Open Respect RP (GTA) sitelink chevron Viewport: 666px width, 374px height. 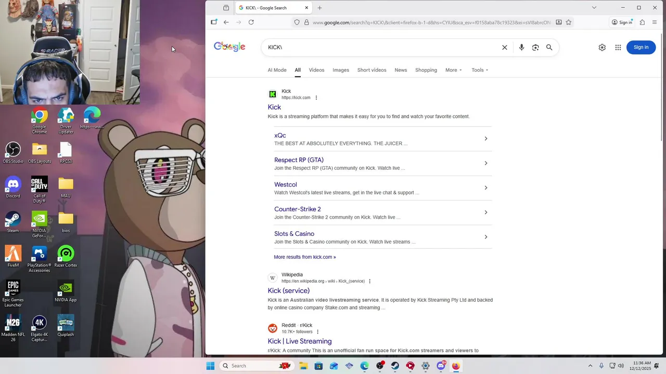point(486,163)
